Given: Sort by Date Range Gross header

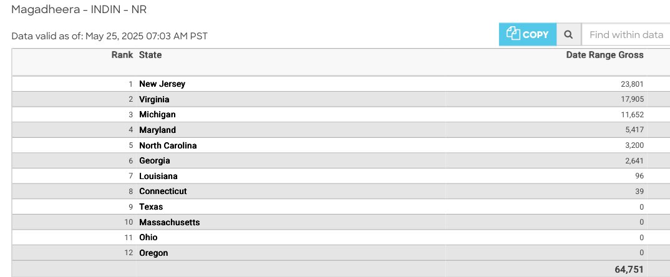Looking at the screenshot, I should [604, 55].
